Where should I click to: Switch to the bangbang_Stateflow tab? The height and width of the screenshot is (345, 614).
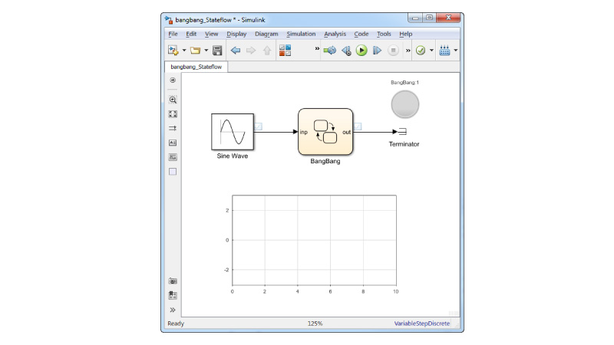tap(196, 67)
